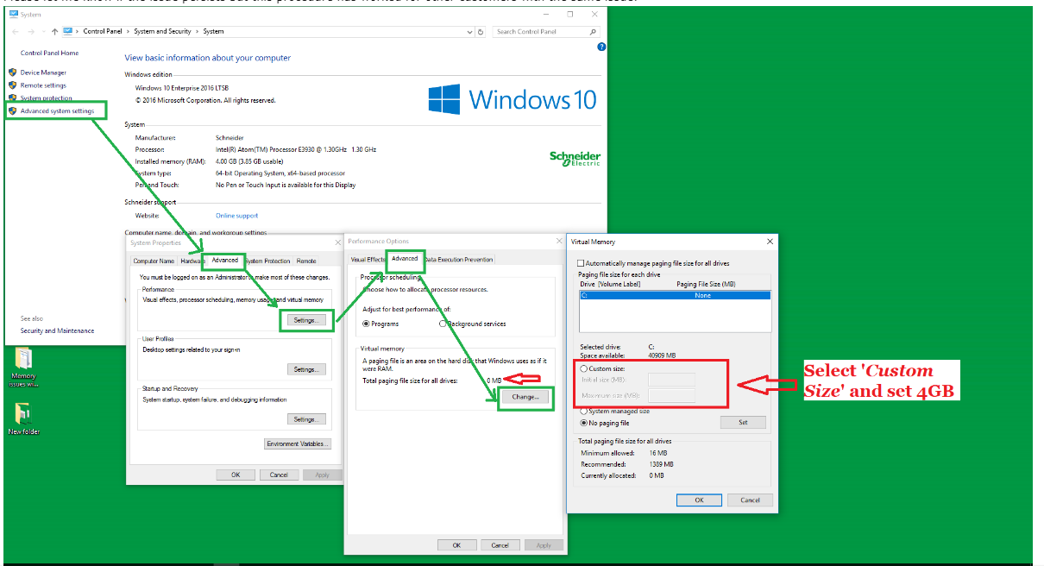Select the 'Custom size' radio button
1044x566 pixels.
tap(584, 368)
